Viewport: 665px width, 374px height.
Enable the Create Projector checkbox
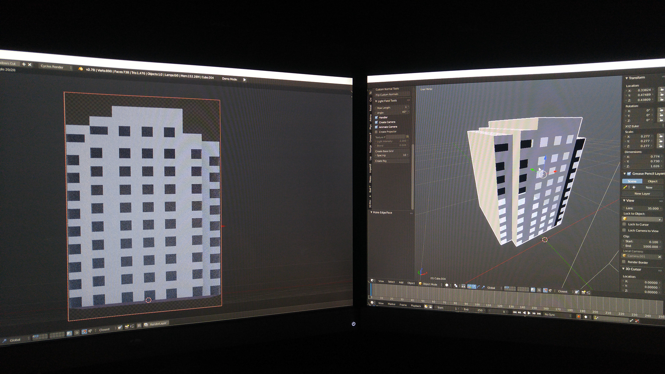(x=376, y=132)
